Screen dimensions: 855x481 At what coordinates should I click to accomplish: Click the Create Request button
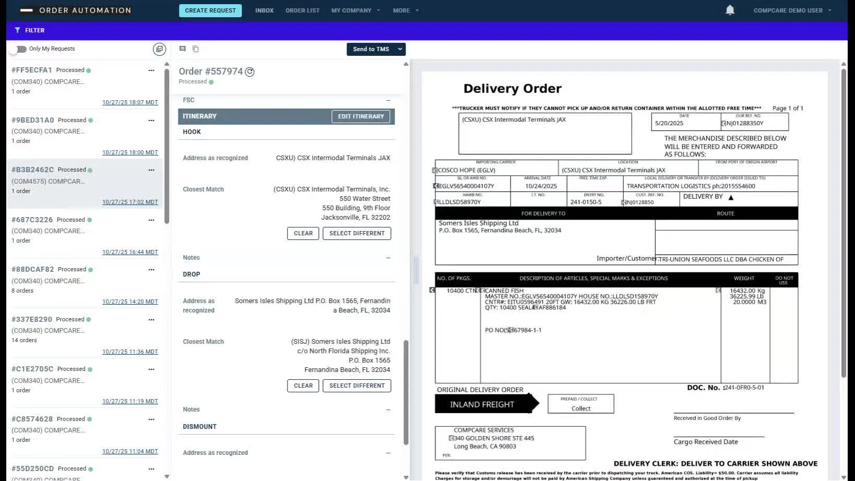[x=210, y=10]
